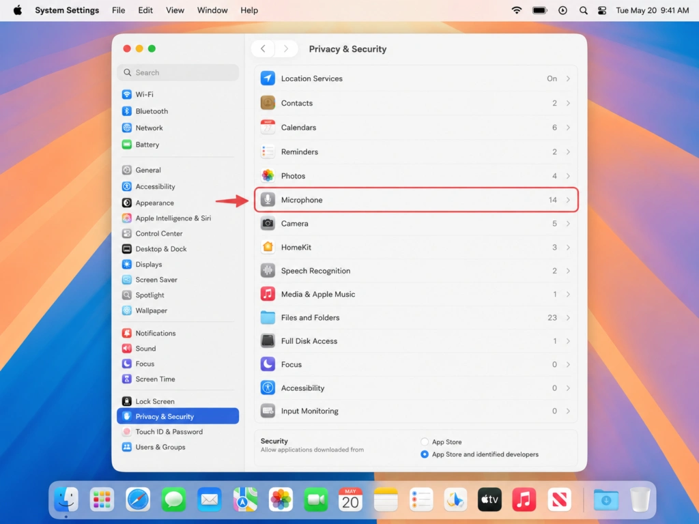The width and height of the screenshot is (699, 524).
Task: Click the HomeKit house icon
Action: tap(268, 247)
